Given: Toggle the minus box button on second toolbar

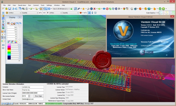Looking at the screenshot, I should (95, 13).
